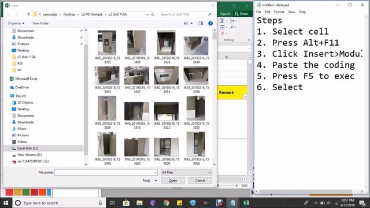This screenshot has height=208, width=370.
Task: Select Local Disk (C:) in navigation pane
Action: click(28, 148)
